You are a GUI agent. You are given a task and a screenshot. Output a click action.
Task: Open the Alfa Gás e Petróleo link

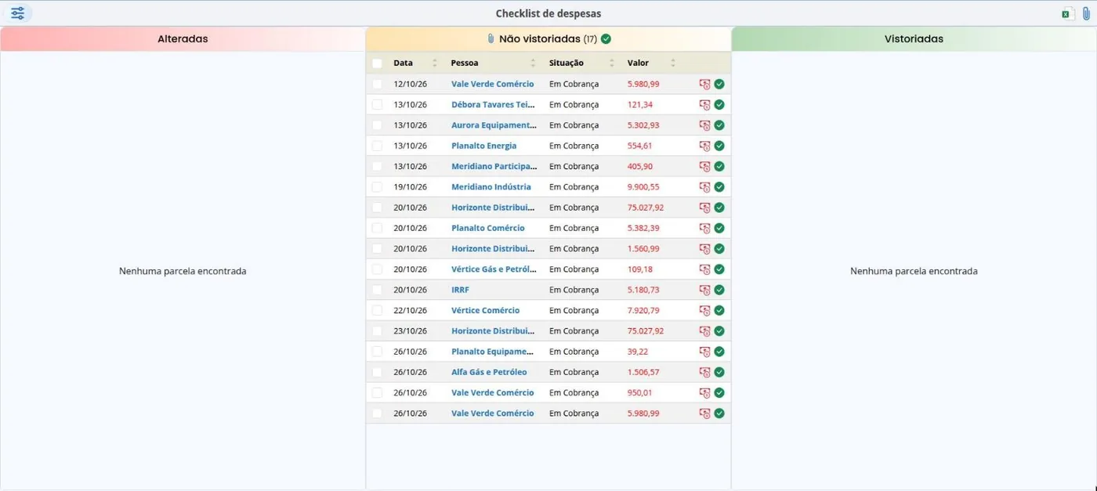pos(489,372)
